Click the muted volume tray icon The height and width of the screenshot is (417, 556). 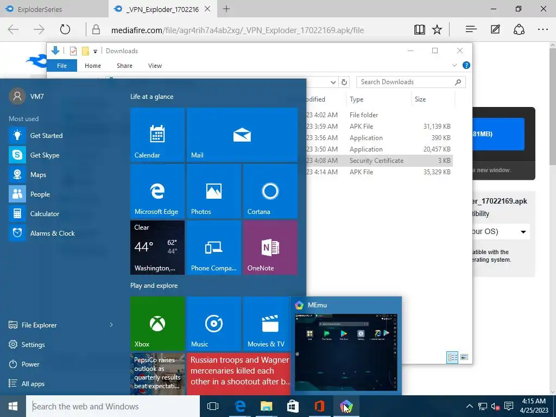[496, 406]
